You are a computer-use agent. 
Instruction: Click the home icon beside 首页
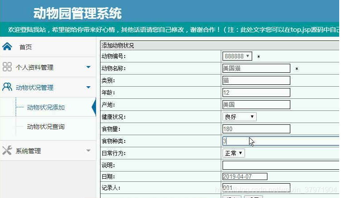click(x=7, y=46)
